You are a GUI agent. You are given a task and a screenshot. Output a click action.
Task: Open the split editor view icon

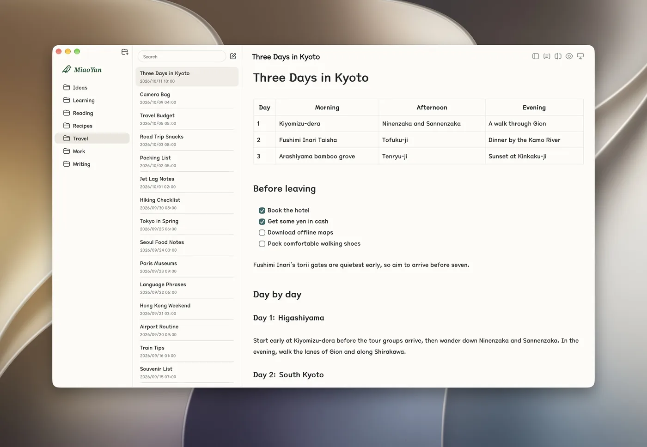pyautogui.click(x=558, y=56)
